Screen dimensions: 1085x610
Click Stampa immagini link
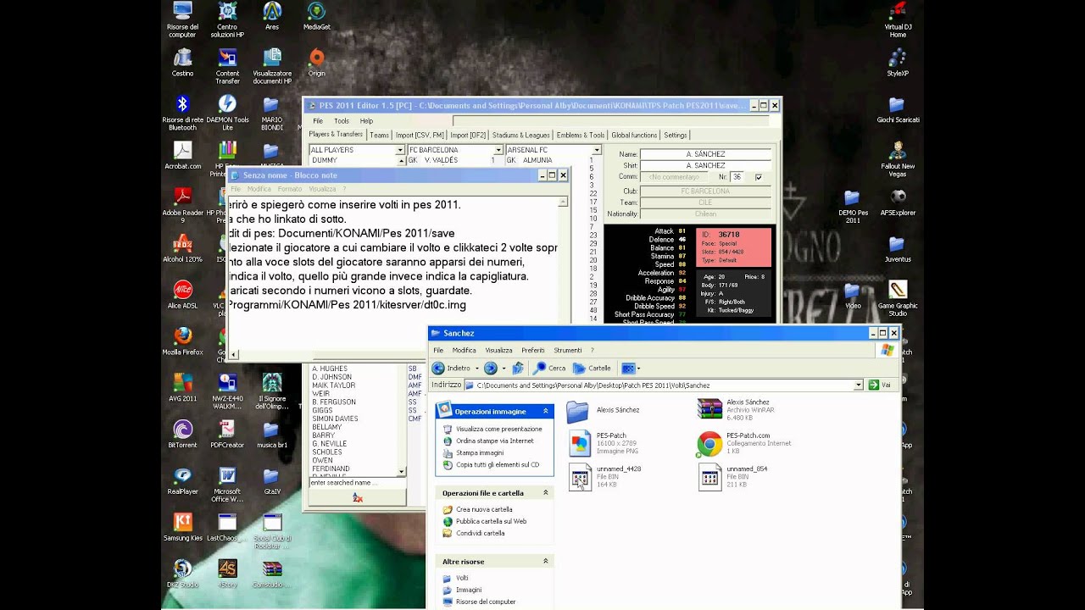tap(480, 452)
